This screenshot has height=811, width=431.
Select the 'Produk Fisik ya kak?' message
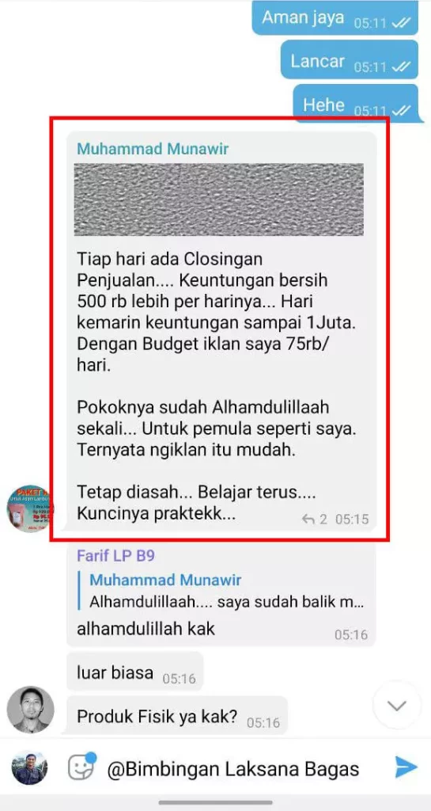(x=177, y=716)
